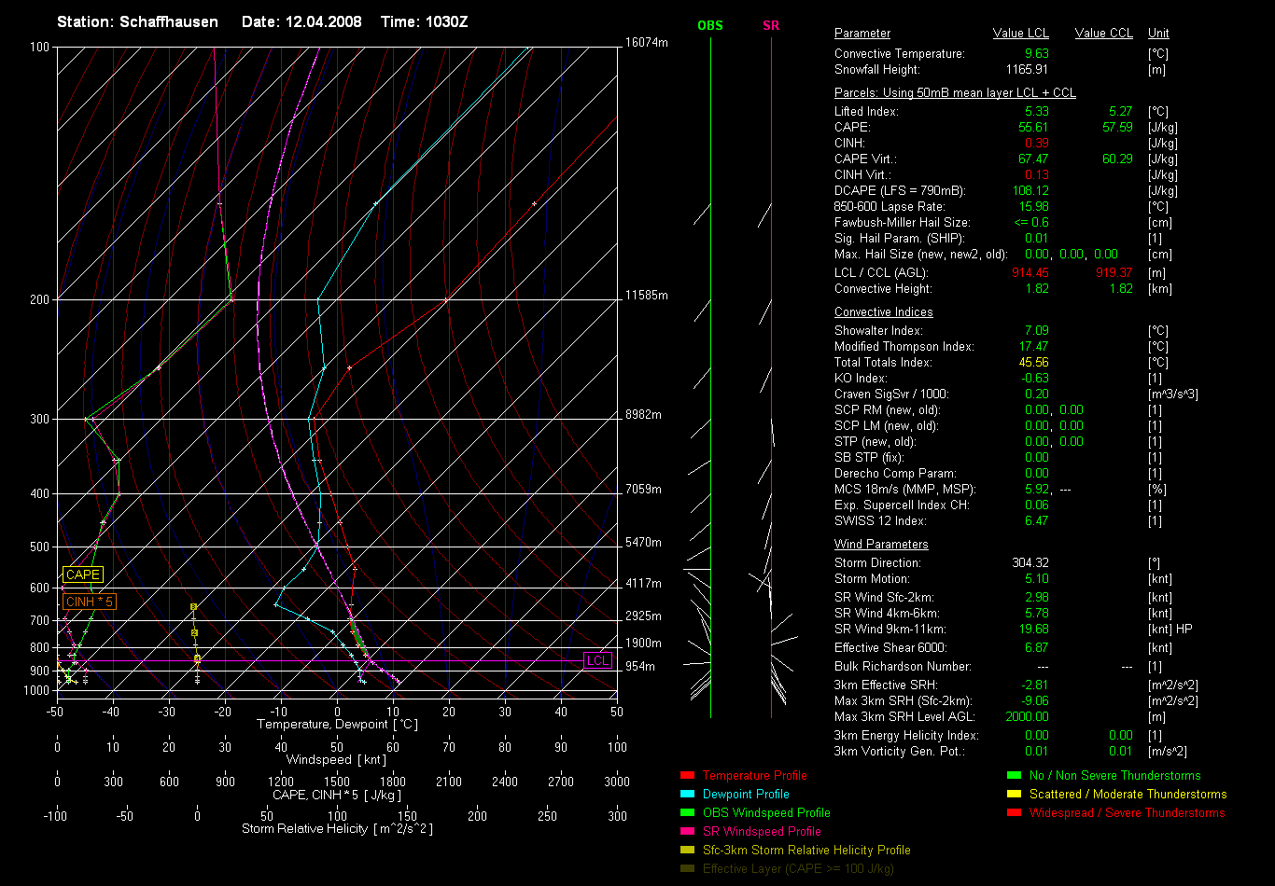The width and height of the screenshot is (1275, 886).
Task: Click the 11585m height label
Action: point(647,296)
